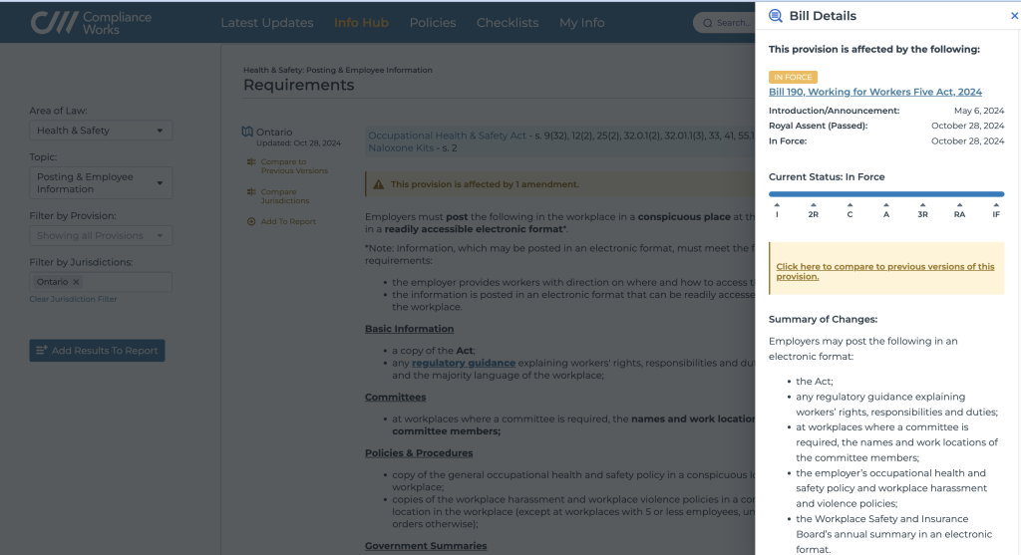1021x555 pixels.
Task: Click the Basic Information heading
Action: (x=409, y=329)
